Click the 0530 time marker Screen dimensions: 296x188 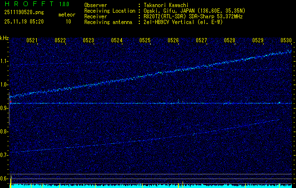[x=286, y=40]
